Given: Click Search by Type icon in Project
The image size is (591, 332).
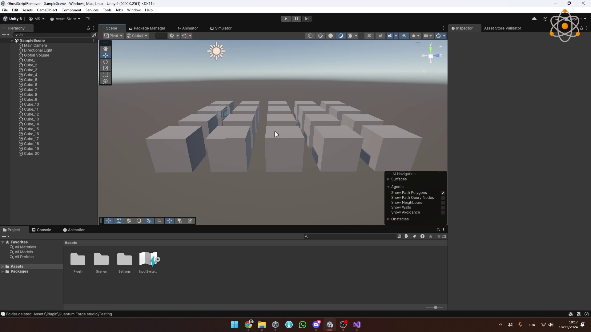Looking at the screenshot, I should pos(407,236).
